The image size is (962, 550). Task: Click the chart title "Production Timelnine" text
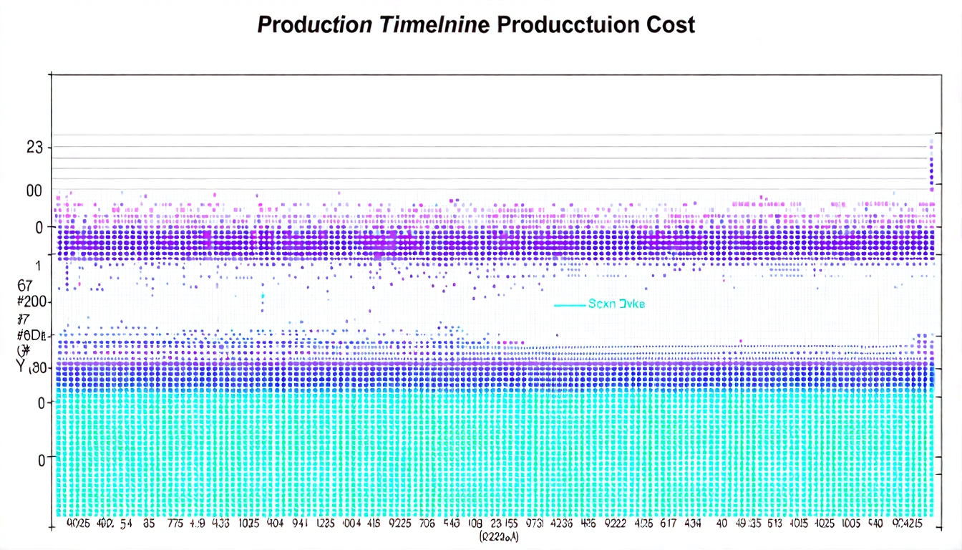tap(373, 24)
